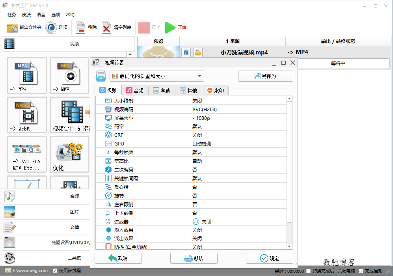The height and width of the screenshot is (276, 393).
Task: Click the rotate (旋转) row icon
Action: pos(108,196)
